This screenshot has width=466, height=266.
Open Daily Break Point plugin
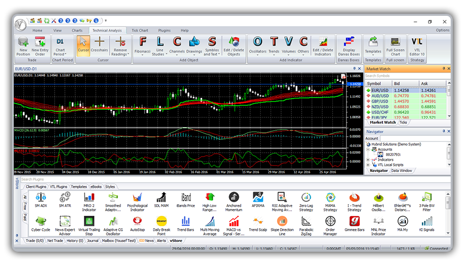(x=161, y=226)
